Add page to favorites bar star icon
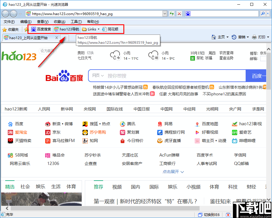Screen dimensions: 272x218 (26, 30)
